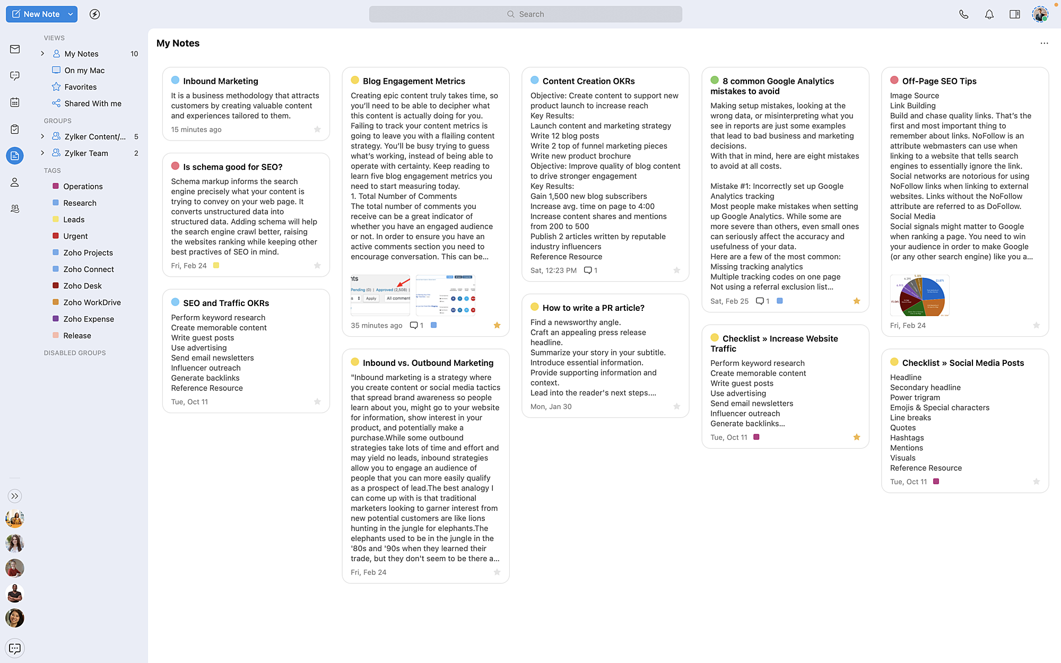Click the New Note button

tap(36, 14)
